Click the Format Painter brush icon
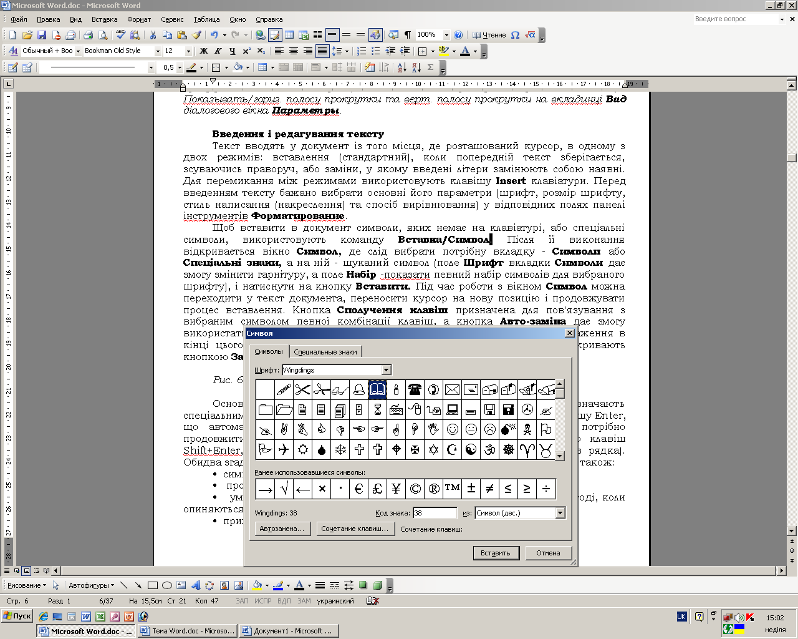The height and width of the screenshot is (639, 798). click(196, 35)
